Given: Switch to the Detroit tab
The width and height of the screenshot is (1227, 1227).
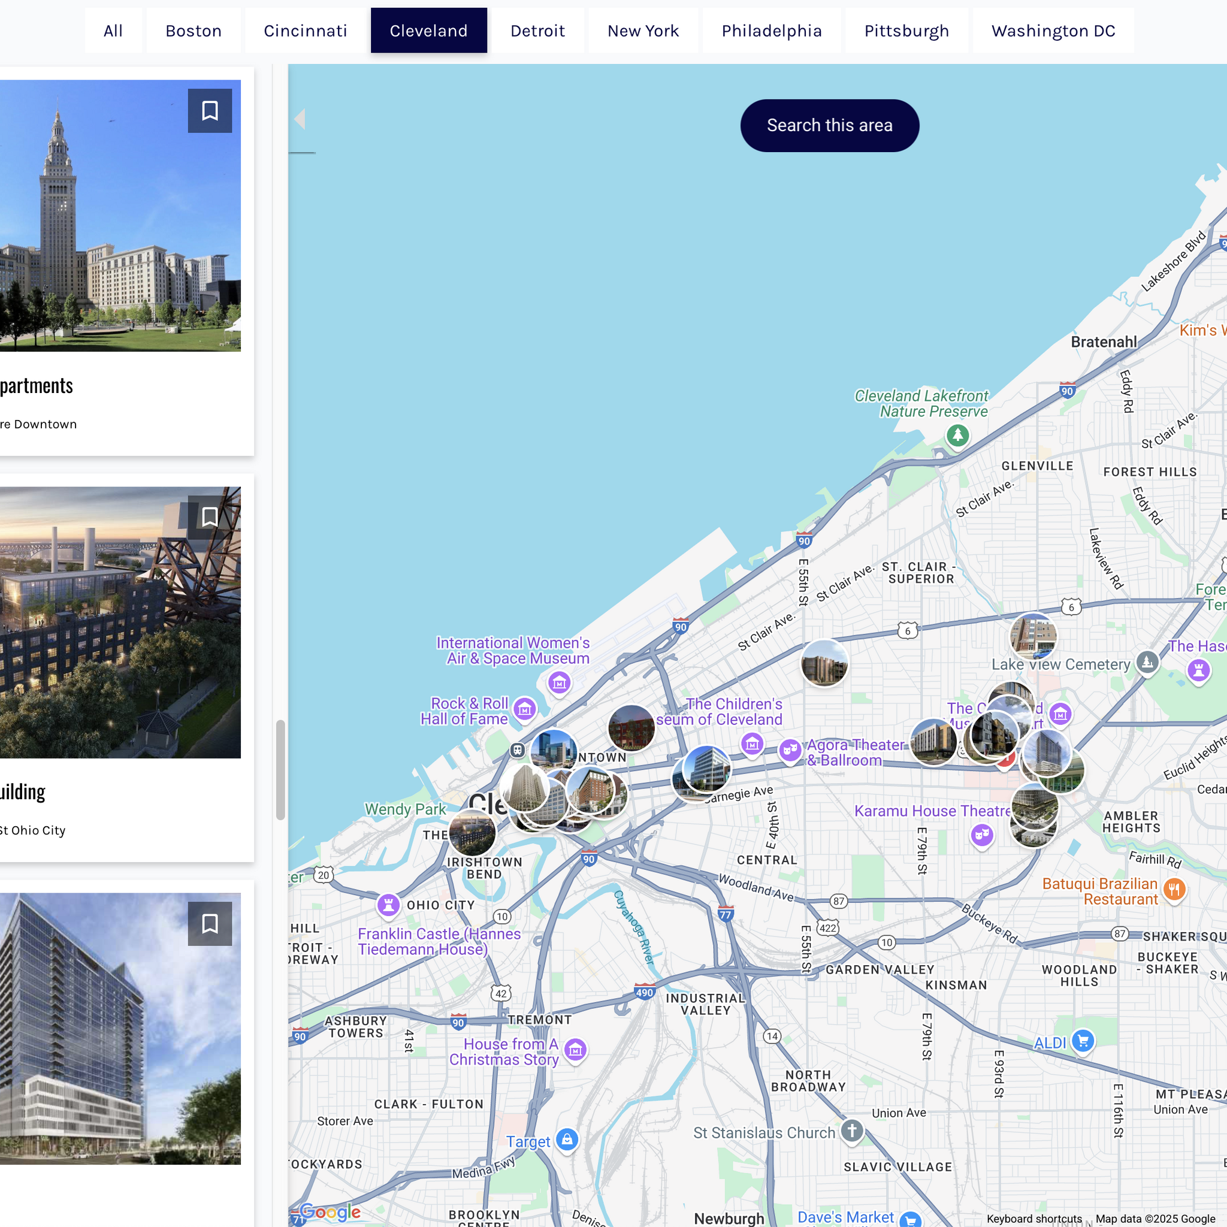Looking at the screenshot, I should click(x=537, y=31).
